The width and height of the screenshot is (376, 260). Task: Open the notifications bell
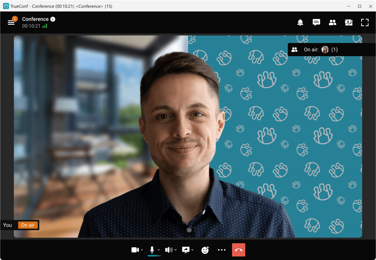(x=300, y=22)
